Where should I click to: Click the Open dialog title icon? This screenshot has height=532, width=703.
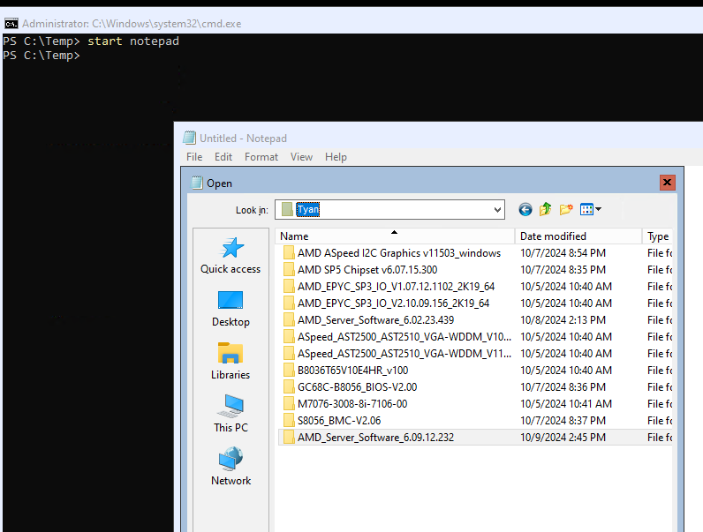click(197, 183)
